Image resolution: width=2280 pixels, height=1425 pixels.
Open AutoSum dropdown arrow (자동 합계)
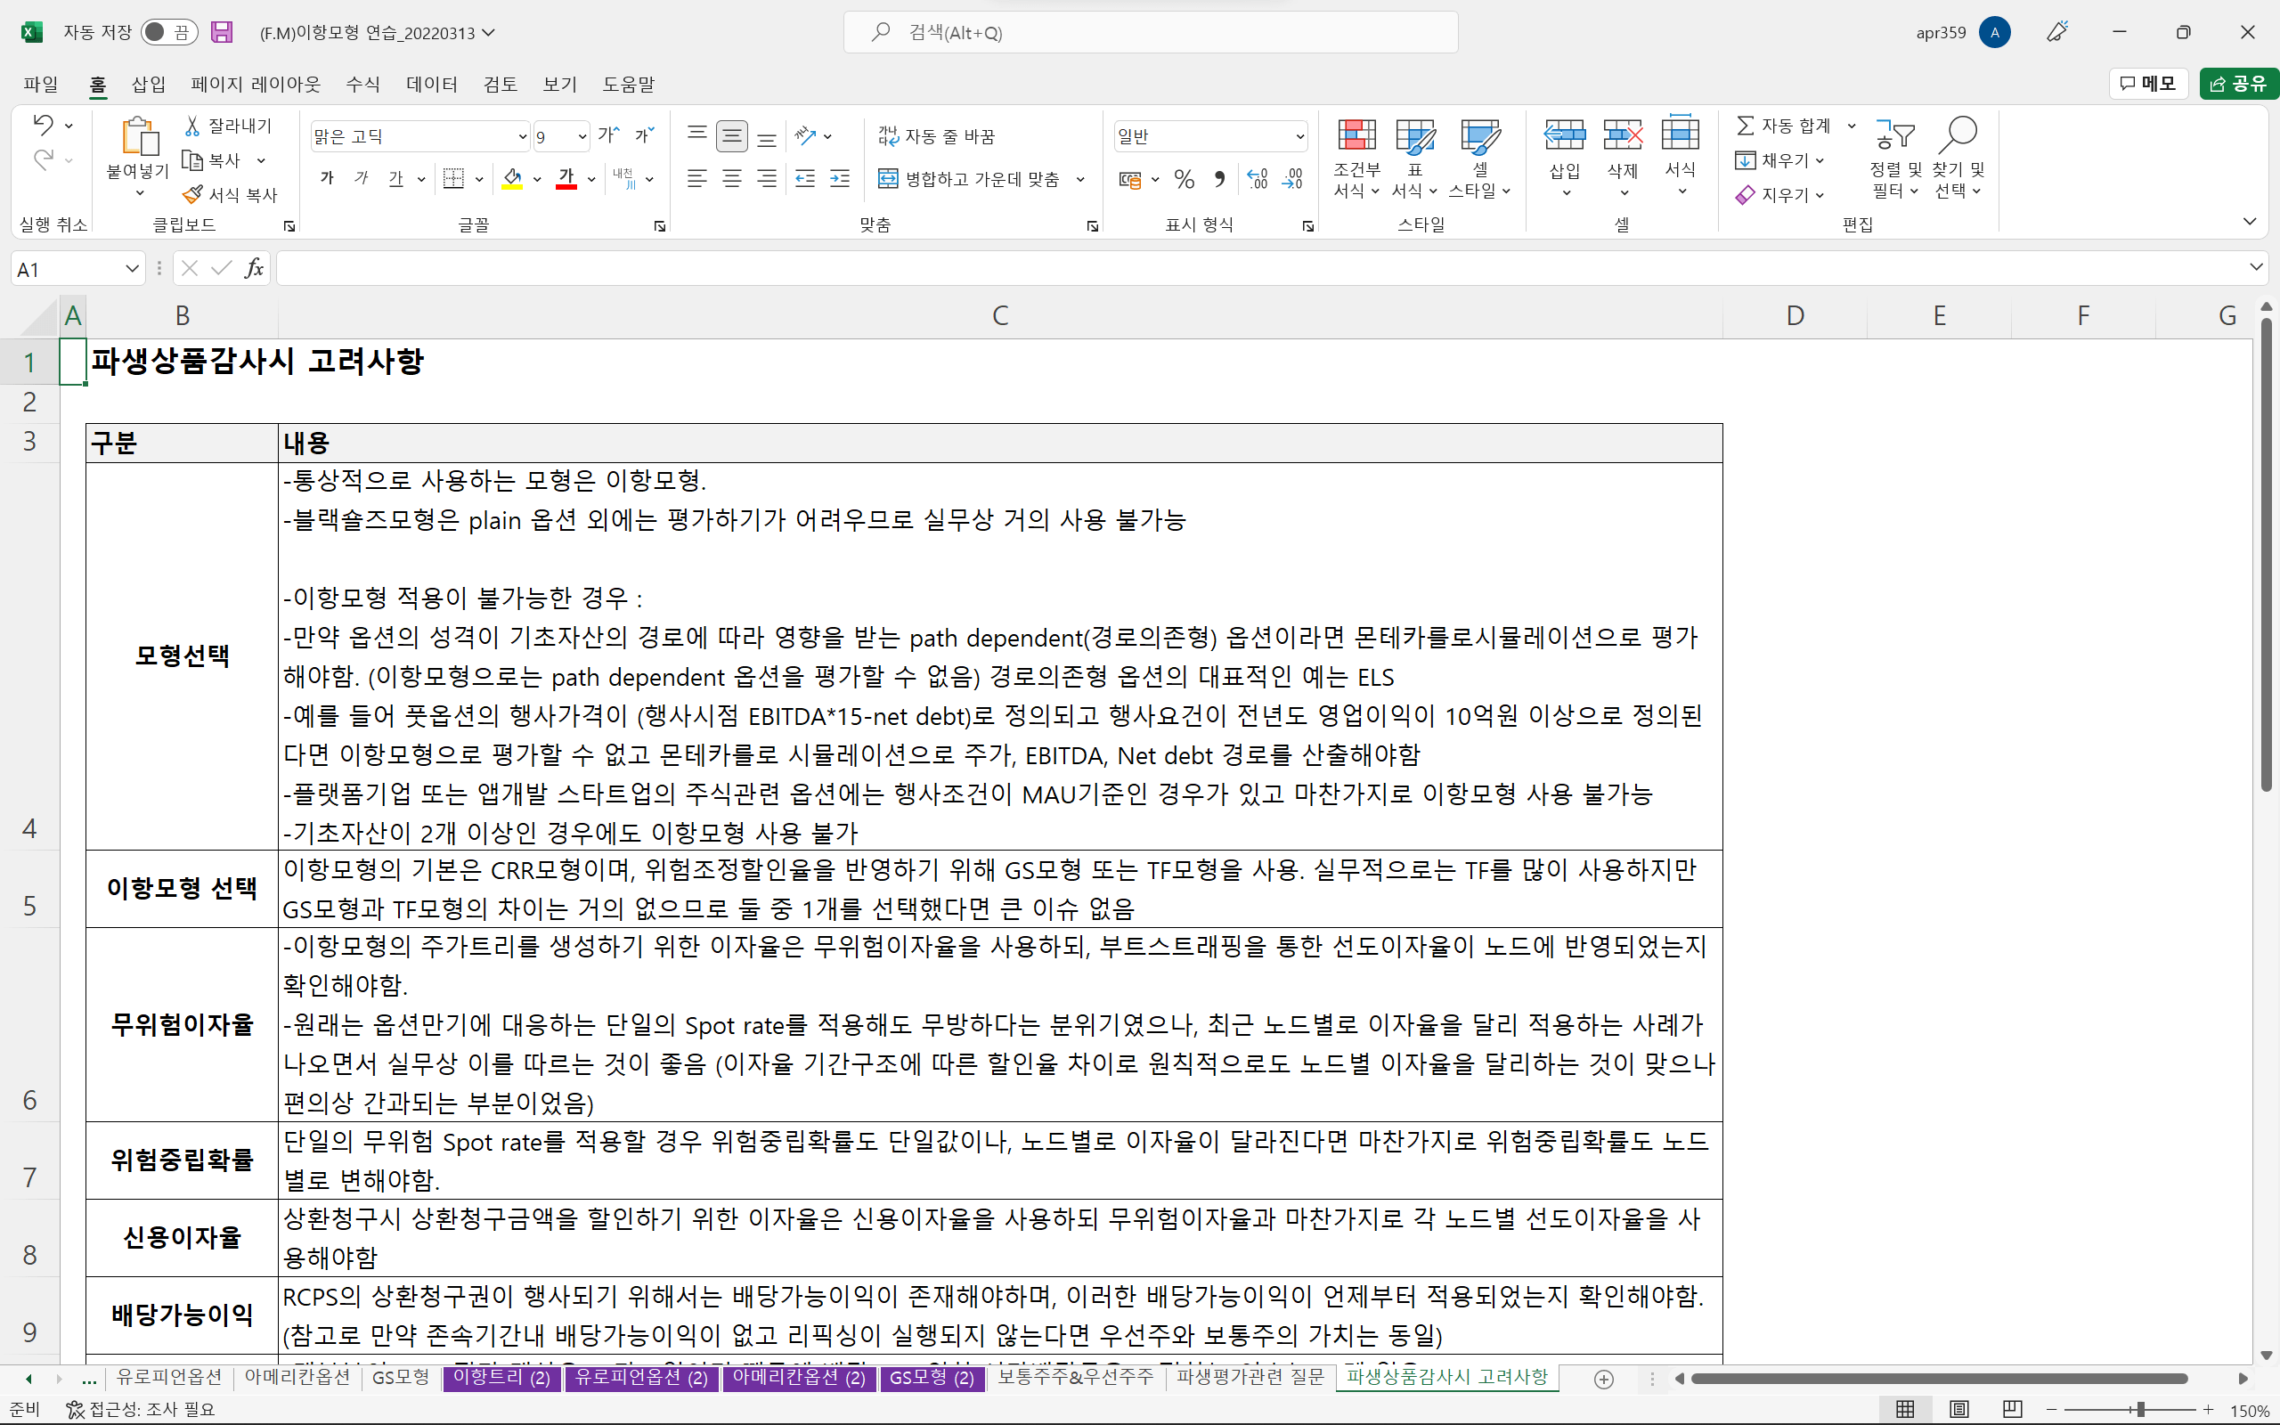tap(1852, 126)
